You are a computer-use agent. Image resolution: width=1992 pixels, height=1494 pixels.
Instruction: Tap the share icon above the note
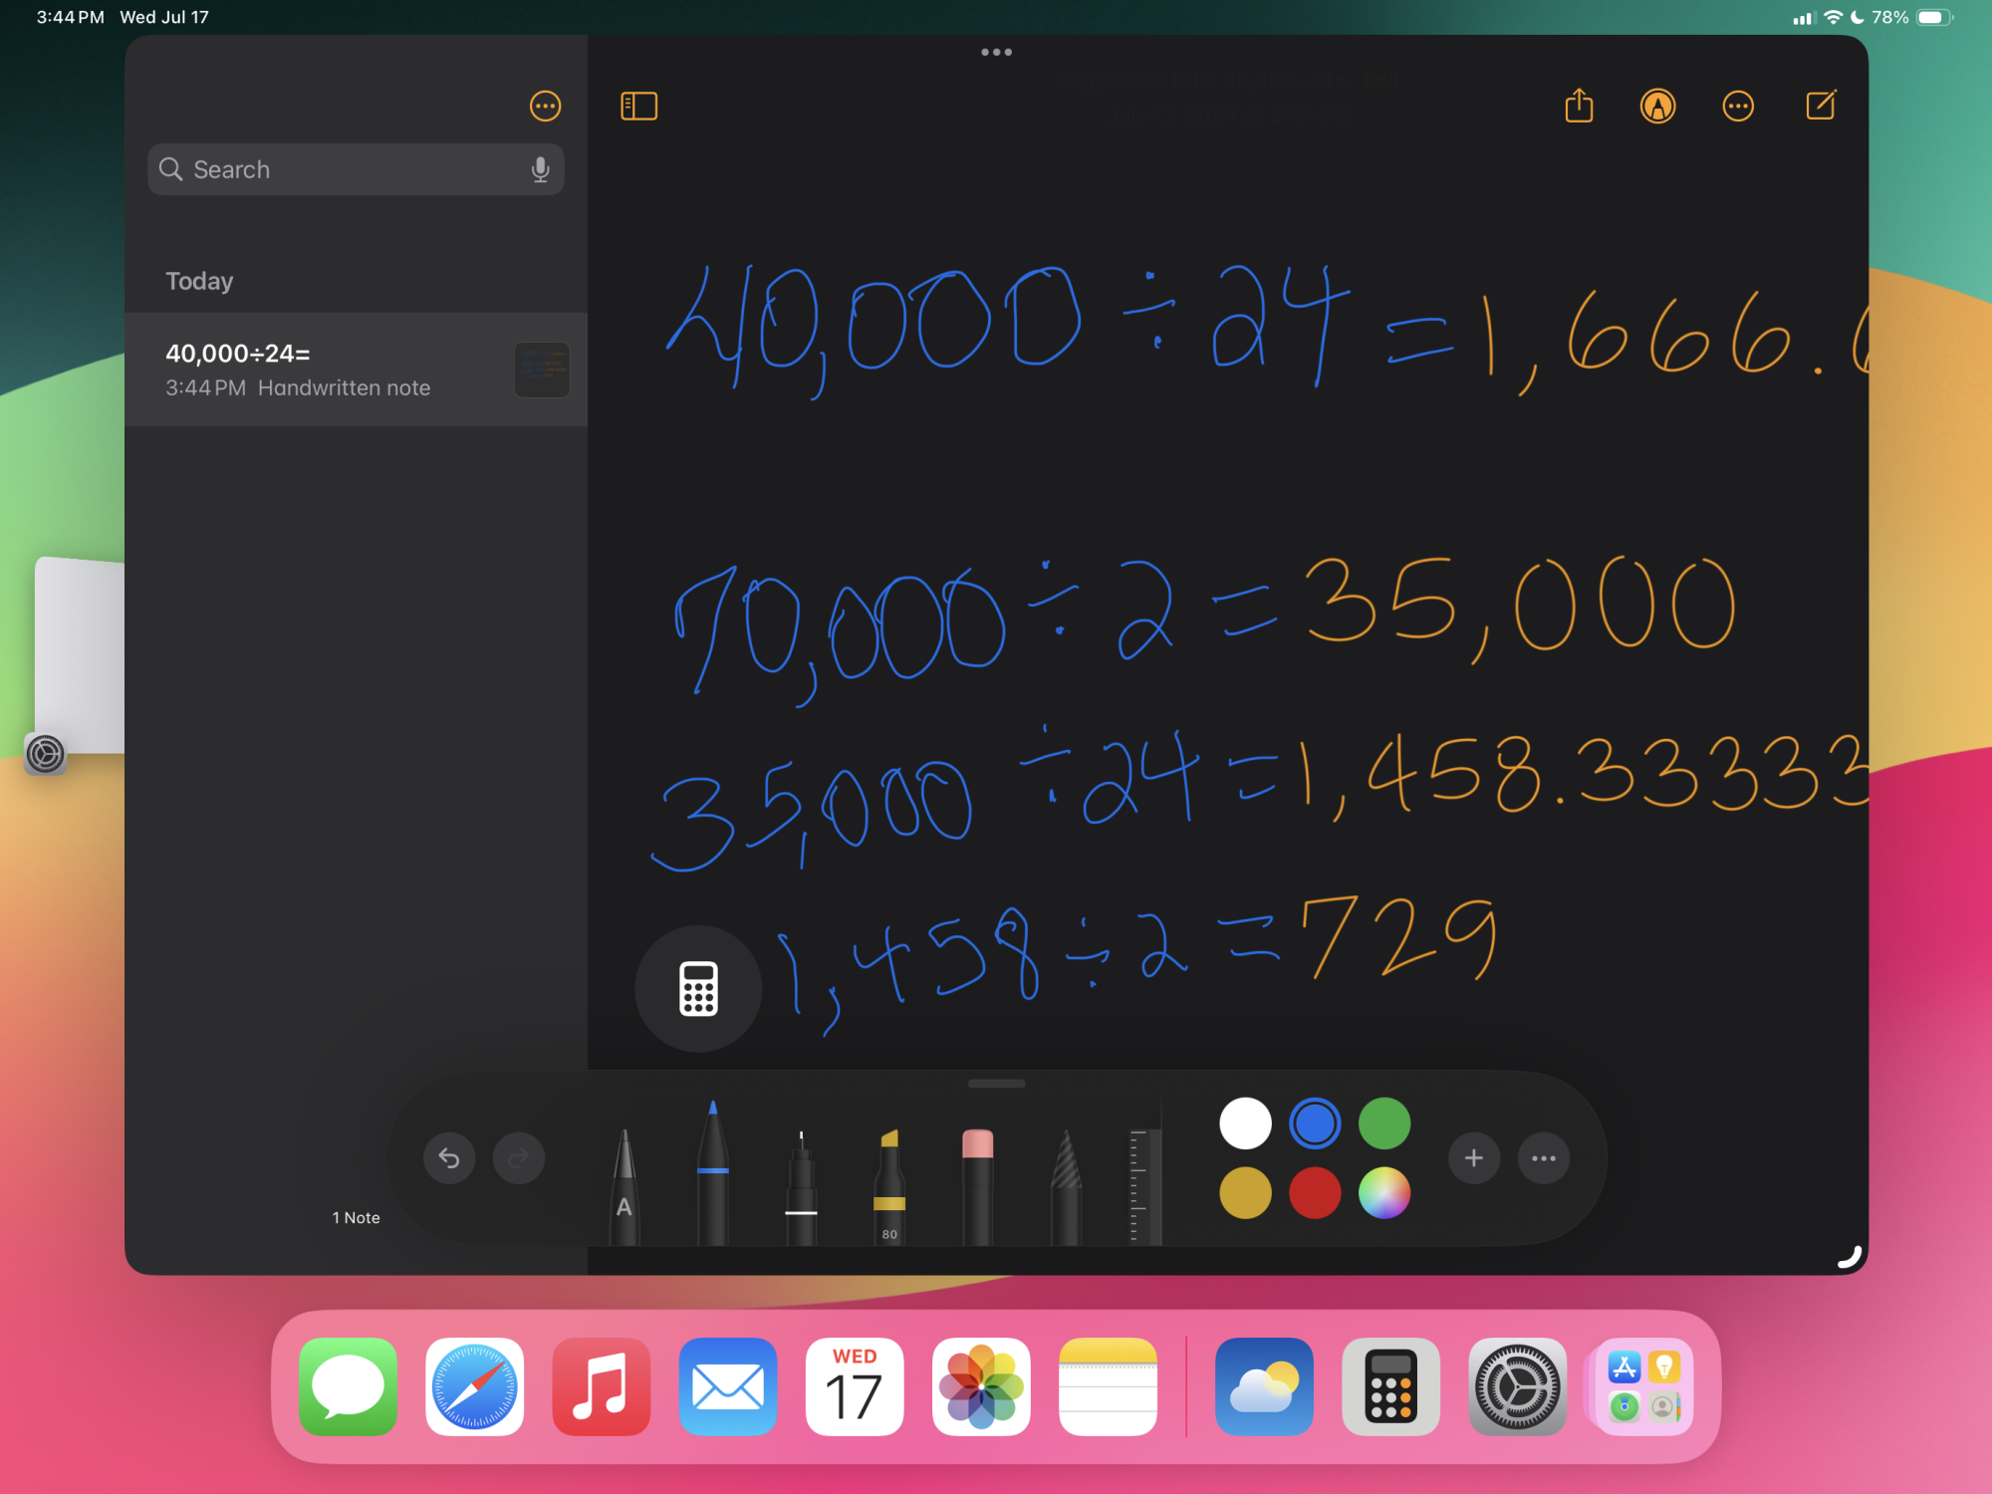point(1578,107)
